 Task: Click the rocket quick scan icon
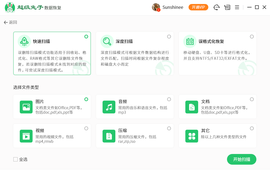(x=24, y=41)
